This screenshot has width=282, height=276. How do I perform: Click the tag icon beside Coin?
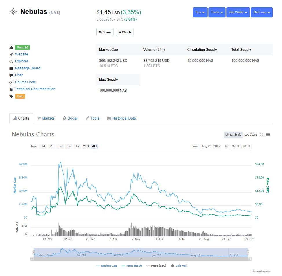[x=11, y=96]
